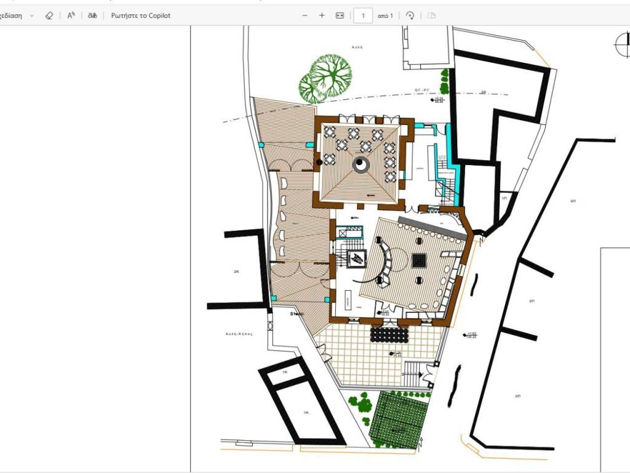
Task: Expand the draw tool options chevron
Action: coord(32,15)
